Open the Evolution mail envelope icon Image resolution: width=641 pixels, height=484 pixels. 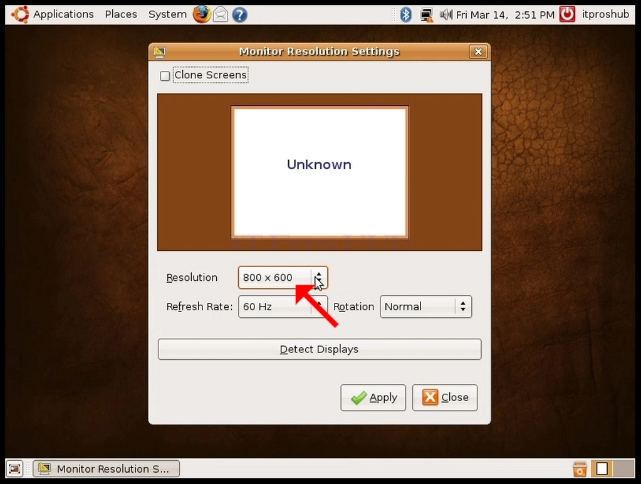tap(221, 14)
